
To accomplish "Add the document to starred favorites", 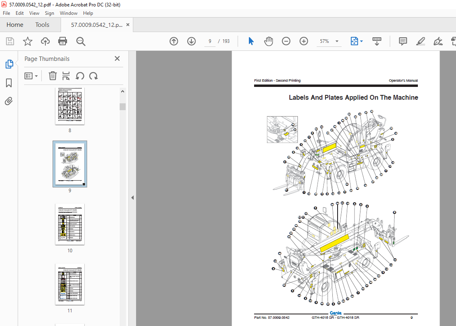I will pos(28,41).
